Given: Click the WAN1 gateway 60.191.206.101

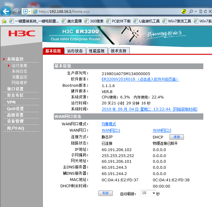Looking at the screenshot, I should point(117,162).
